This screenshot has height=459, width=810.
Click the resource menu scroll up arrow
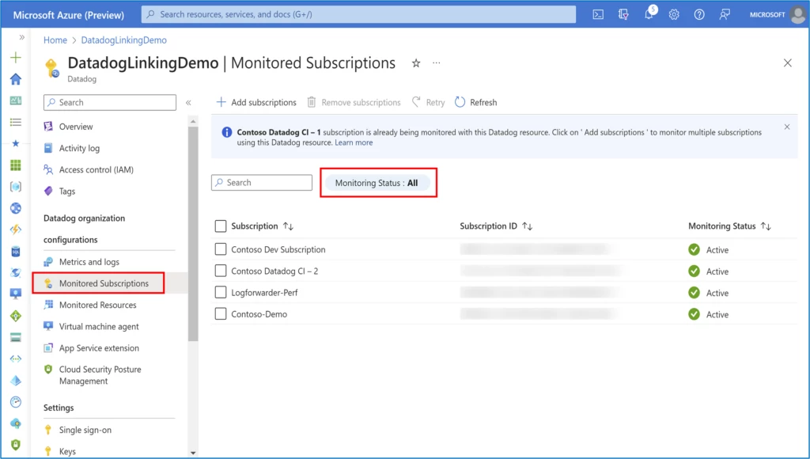click(193, 121)
